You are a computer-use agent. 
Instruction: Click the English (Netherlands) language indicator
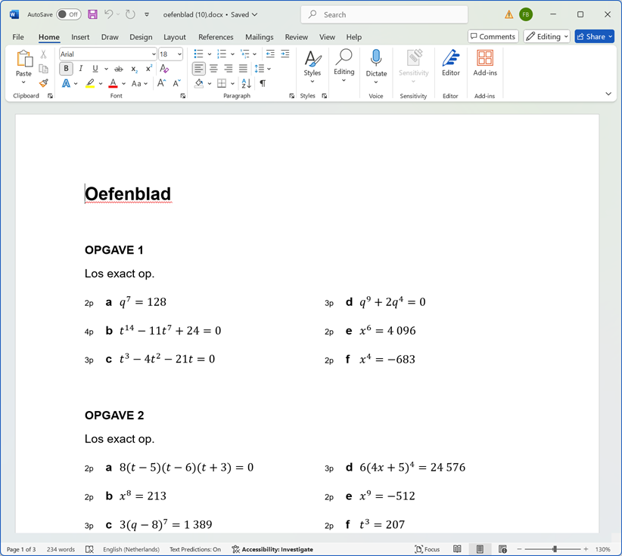[x=132, y=549]
